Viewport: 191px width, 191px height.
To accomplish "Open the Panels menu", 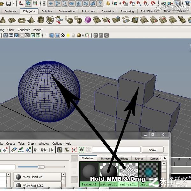I will (37, 30).
